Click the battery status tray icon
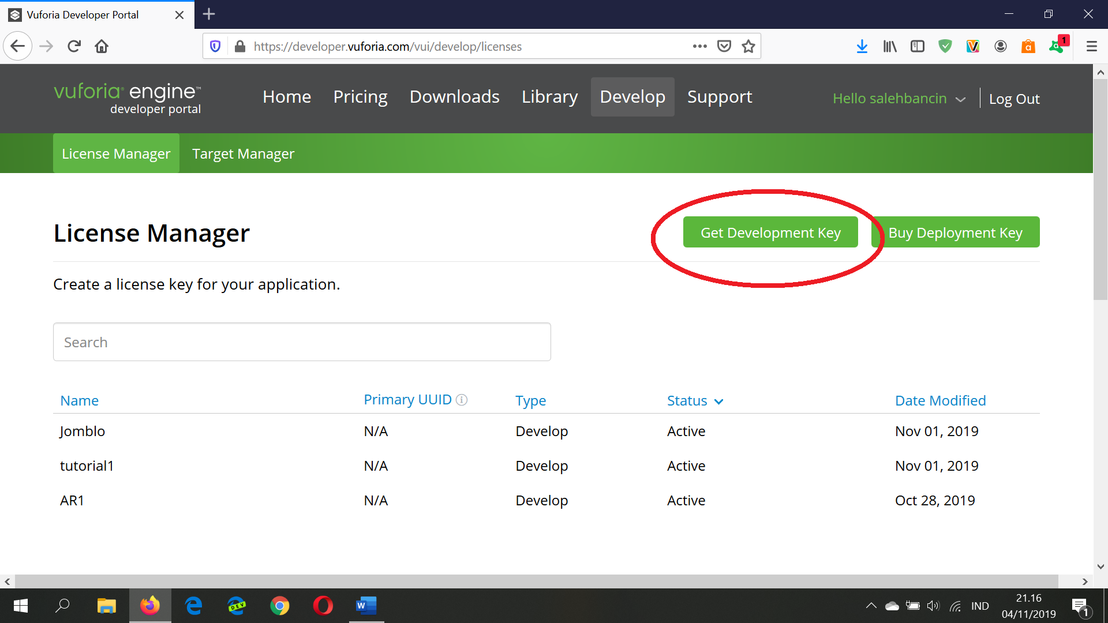The image size is (1108, 623). tap(913, 606)
